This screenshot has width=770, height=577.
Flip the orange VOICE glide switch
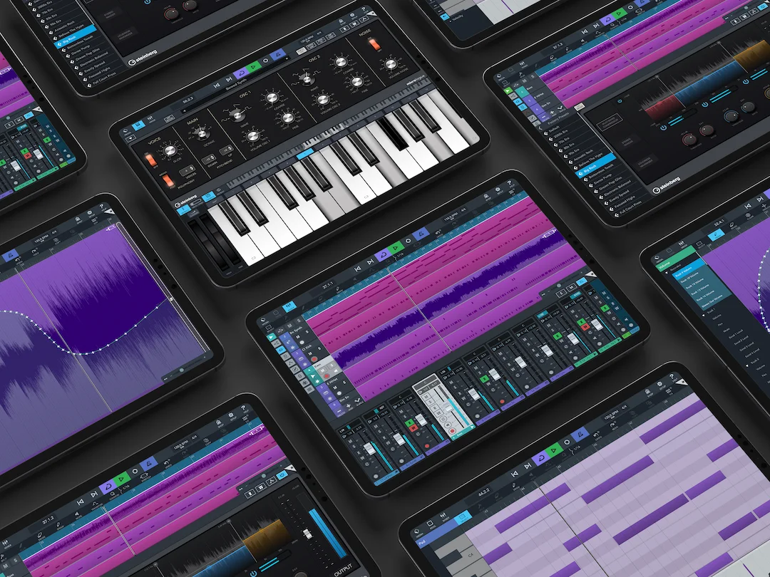(150, 159)
